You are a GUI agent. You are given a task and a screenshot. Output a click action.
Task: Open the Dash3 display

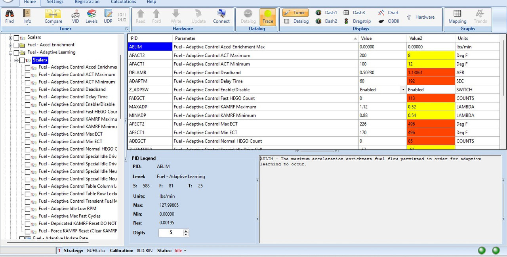355,13
